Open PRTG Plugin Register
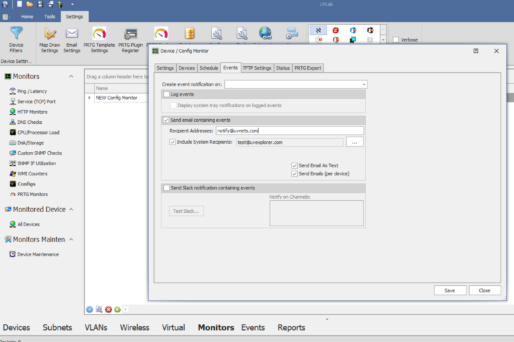The height and width of the screenshot is (342, 514). click(131, 39)
